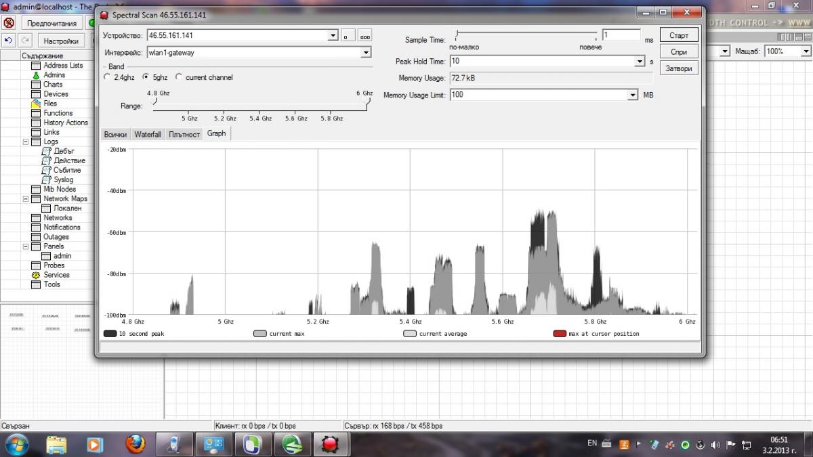Open the Files folder icon in the sidebar
This screenshot has width=813, height=457.
pyautogui.click(x=36, y=104)
